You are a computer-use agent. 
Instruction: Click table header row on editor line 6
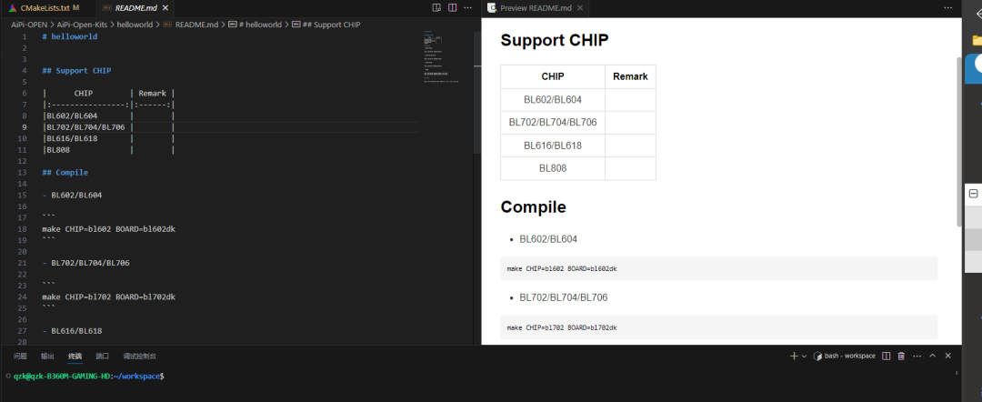pyautogui.click(x=108, y=94)
